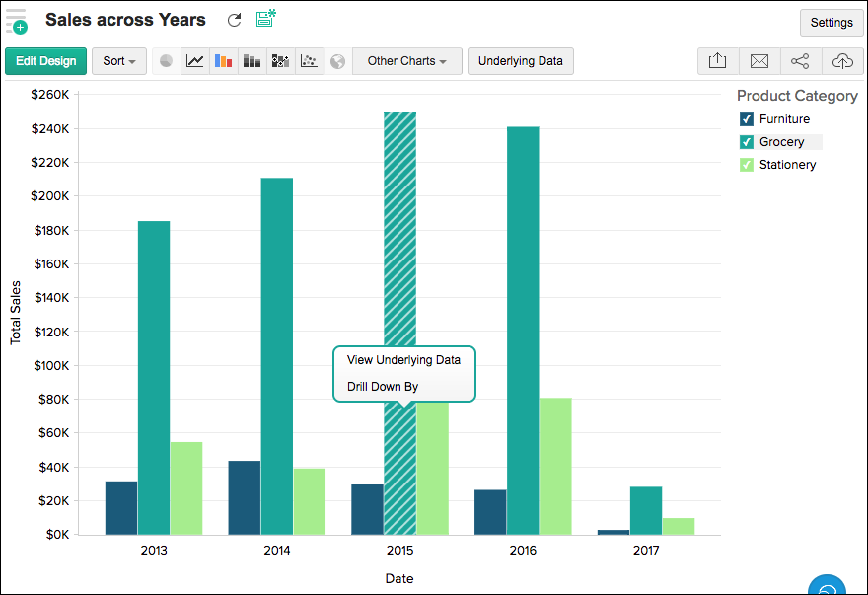Click the refresh icon beside the title
This screenshot has height=595, width=868.
(x=234, y=20)
